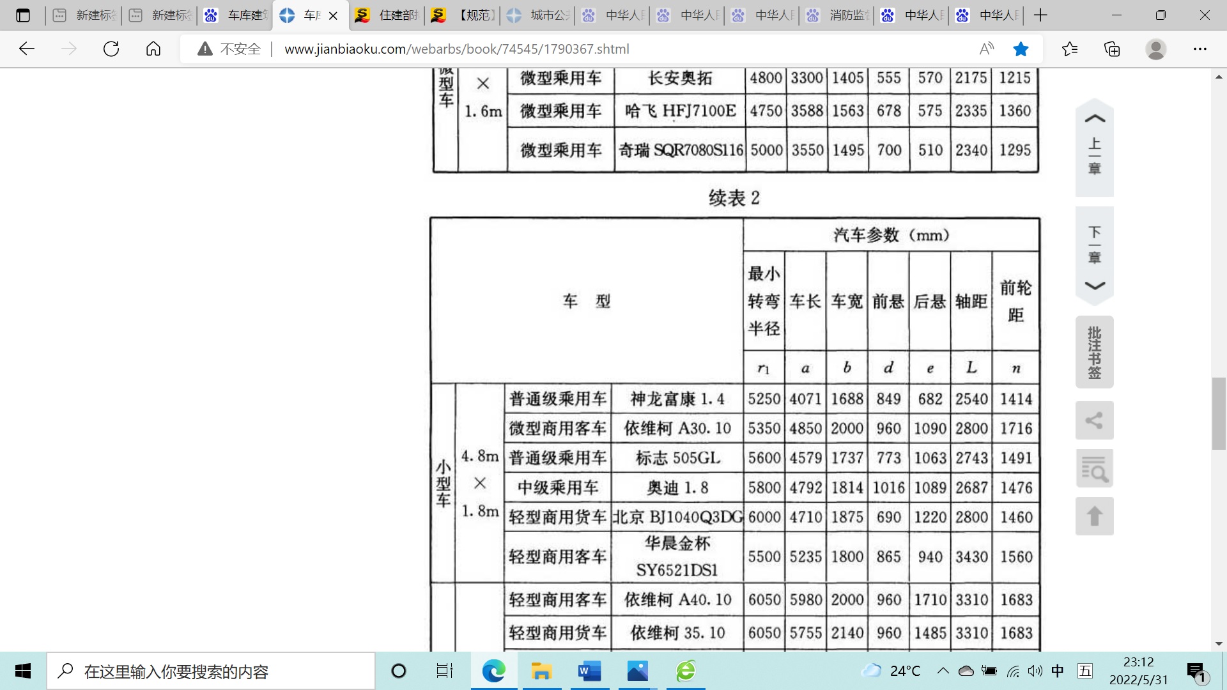Go to the next chapter (下一章)

pyautogui.click(x=1094, y=256)
